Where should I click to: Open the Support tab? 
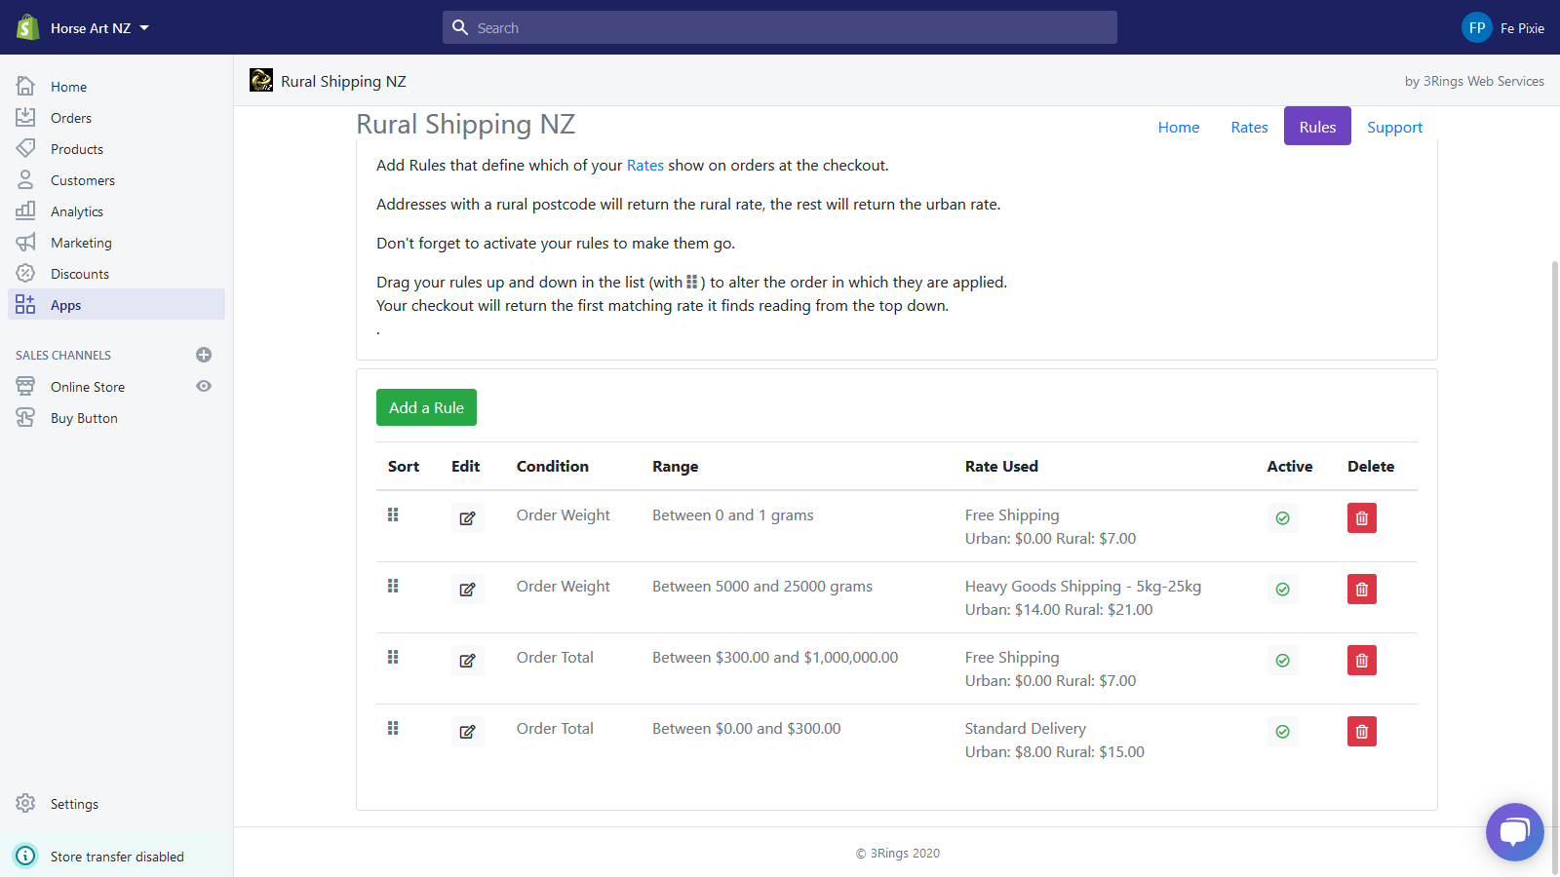pyautogui.click(x=1394, y=127)
